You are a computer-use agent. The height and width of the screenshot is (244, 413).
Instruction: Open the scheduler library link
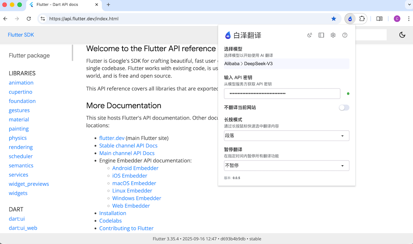21,156
